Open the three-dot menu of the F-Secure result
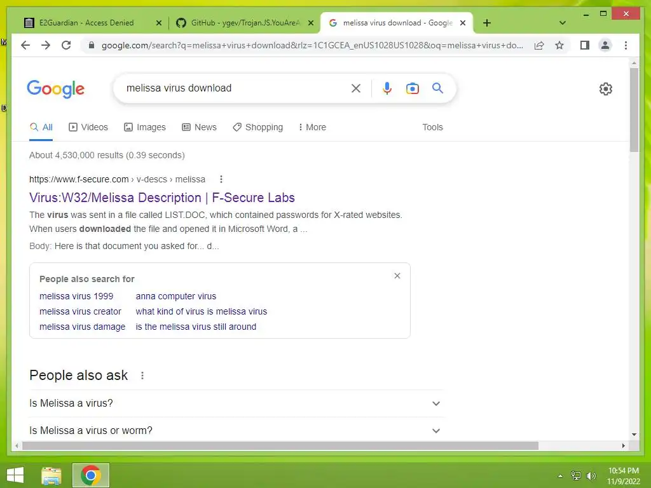The height and width of the screenshot is (488, 651). coord(221,179)
